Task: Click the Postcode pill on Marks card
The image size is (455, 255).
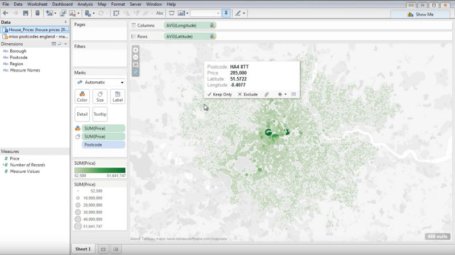Action: [x=104, y=145]
